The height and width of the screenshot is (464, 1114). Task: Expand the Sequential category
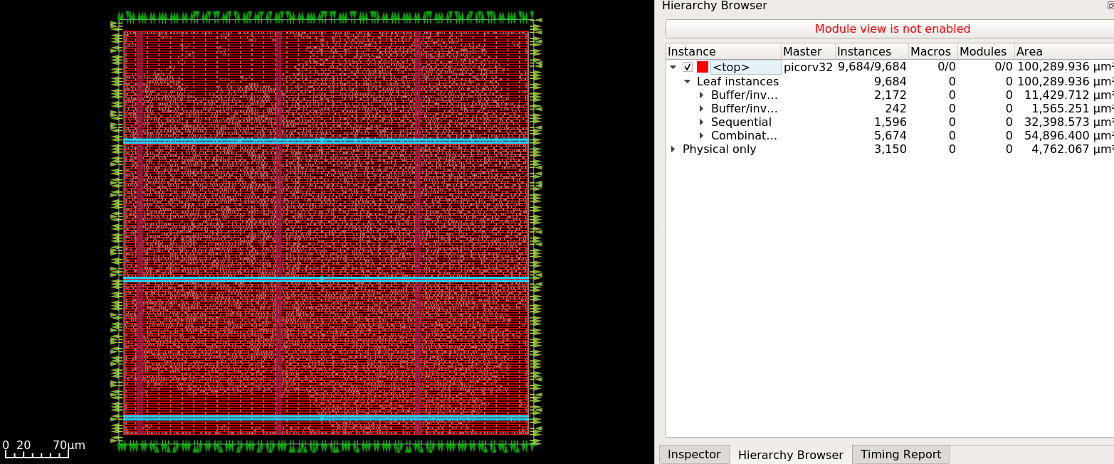[702, 122]
